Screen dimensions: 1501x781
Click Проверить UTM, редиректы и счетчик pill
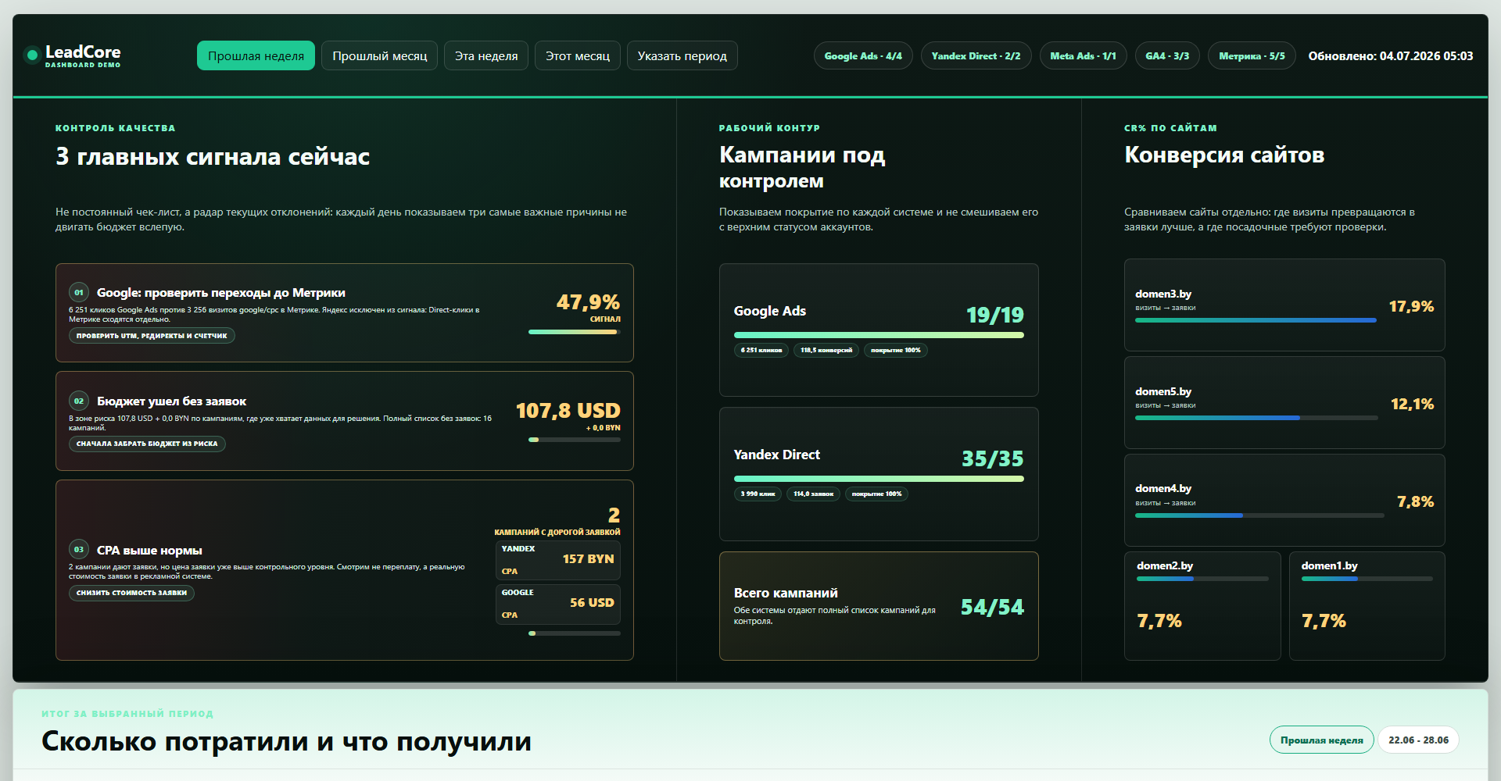[x=152, y=336]
